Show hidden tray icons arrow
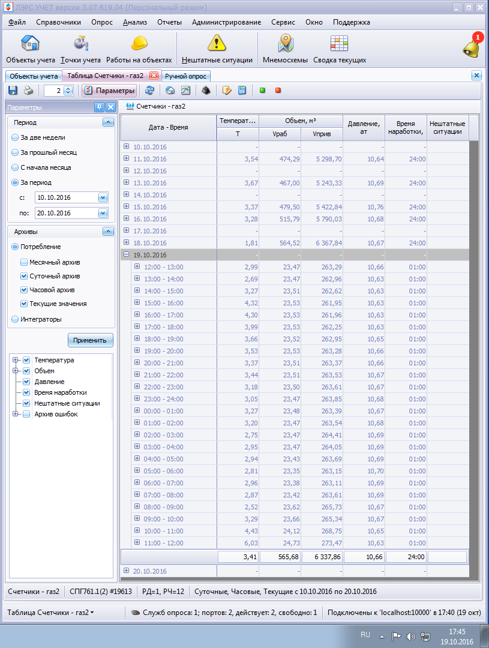 (382, 637)
